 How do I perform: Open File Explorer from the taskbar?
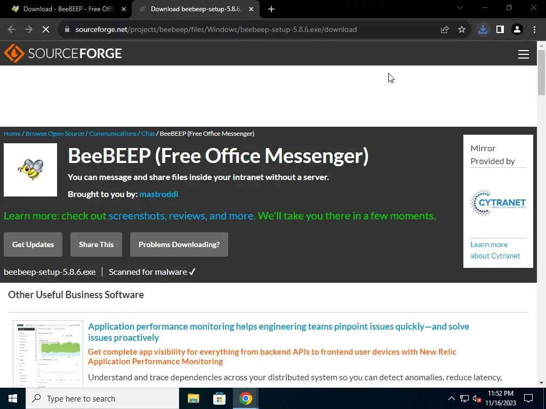pos(193,398)
